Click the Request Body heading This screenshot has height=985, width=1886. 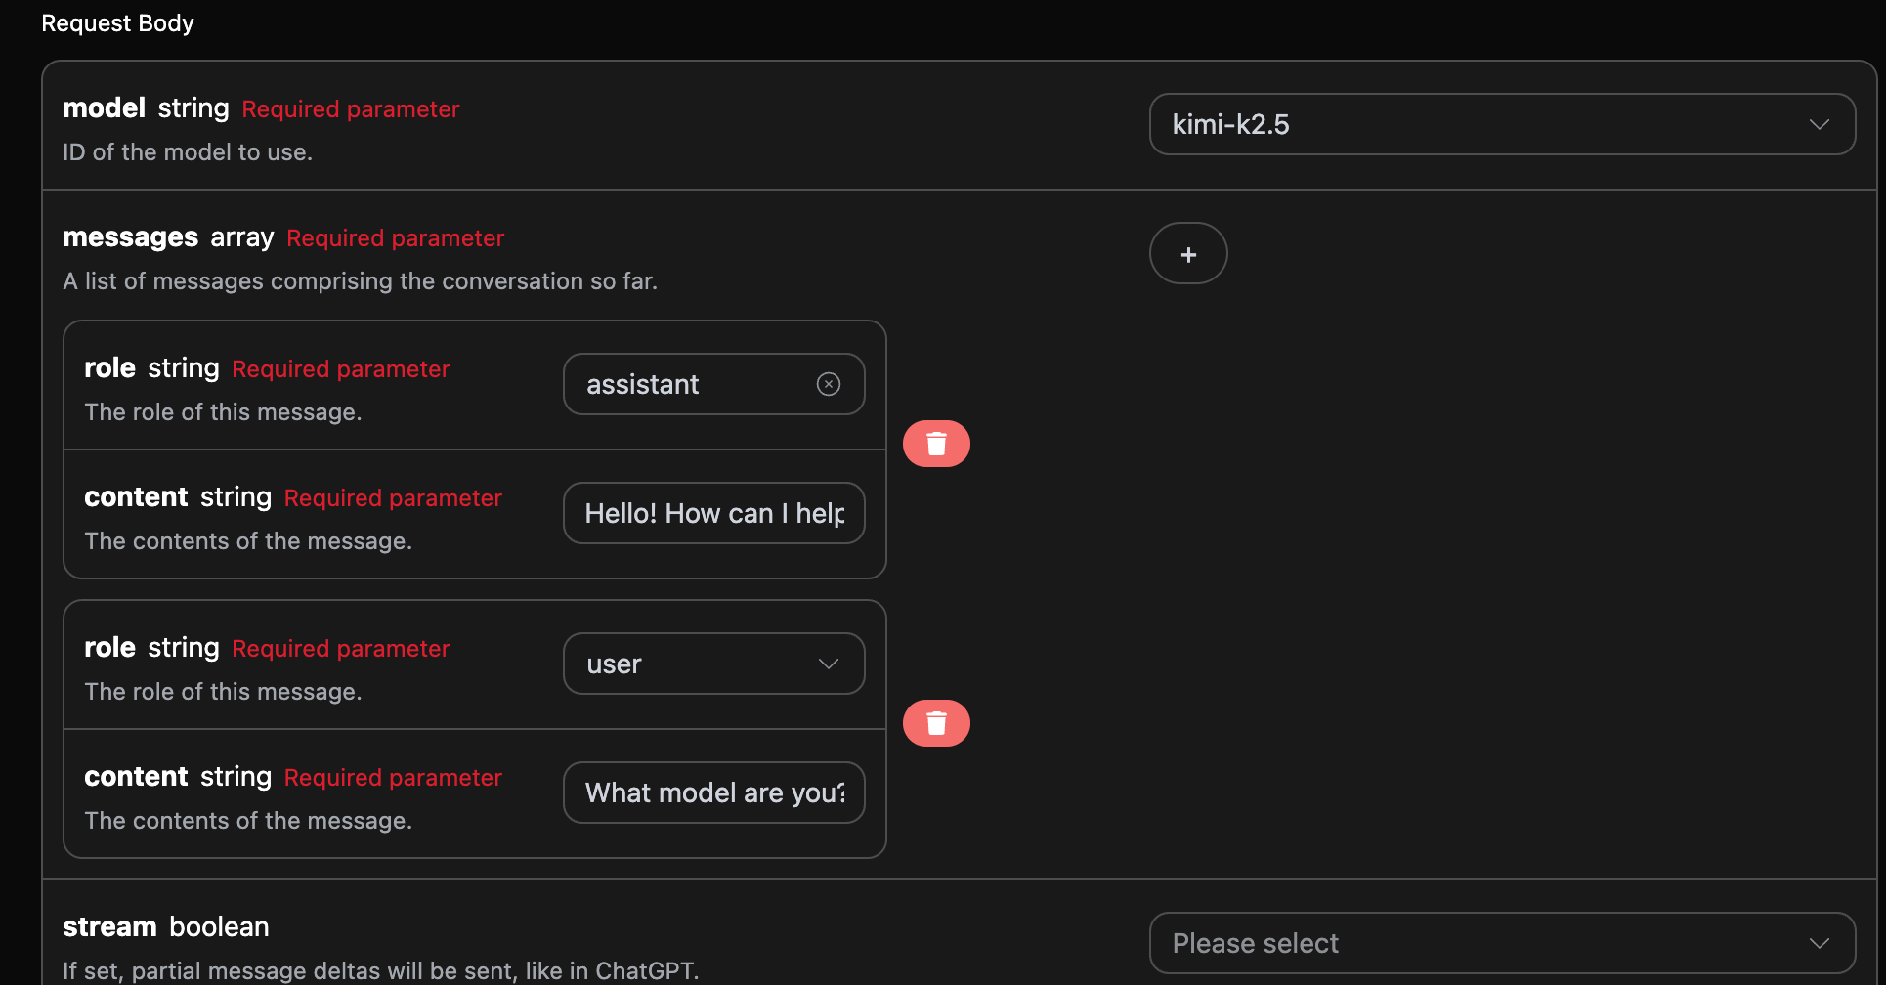coord(117,23)
